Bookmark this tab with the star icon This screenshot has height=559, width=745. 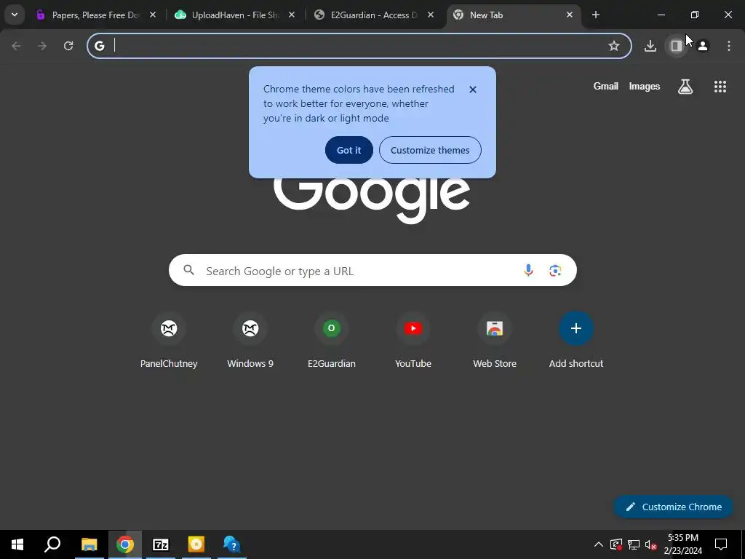tap(614, 46)
